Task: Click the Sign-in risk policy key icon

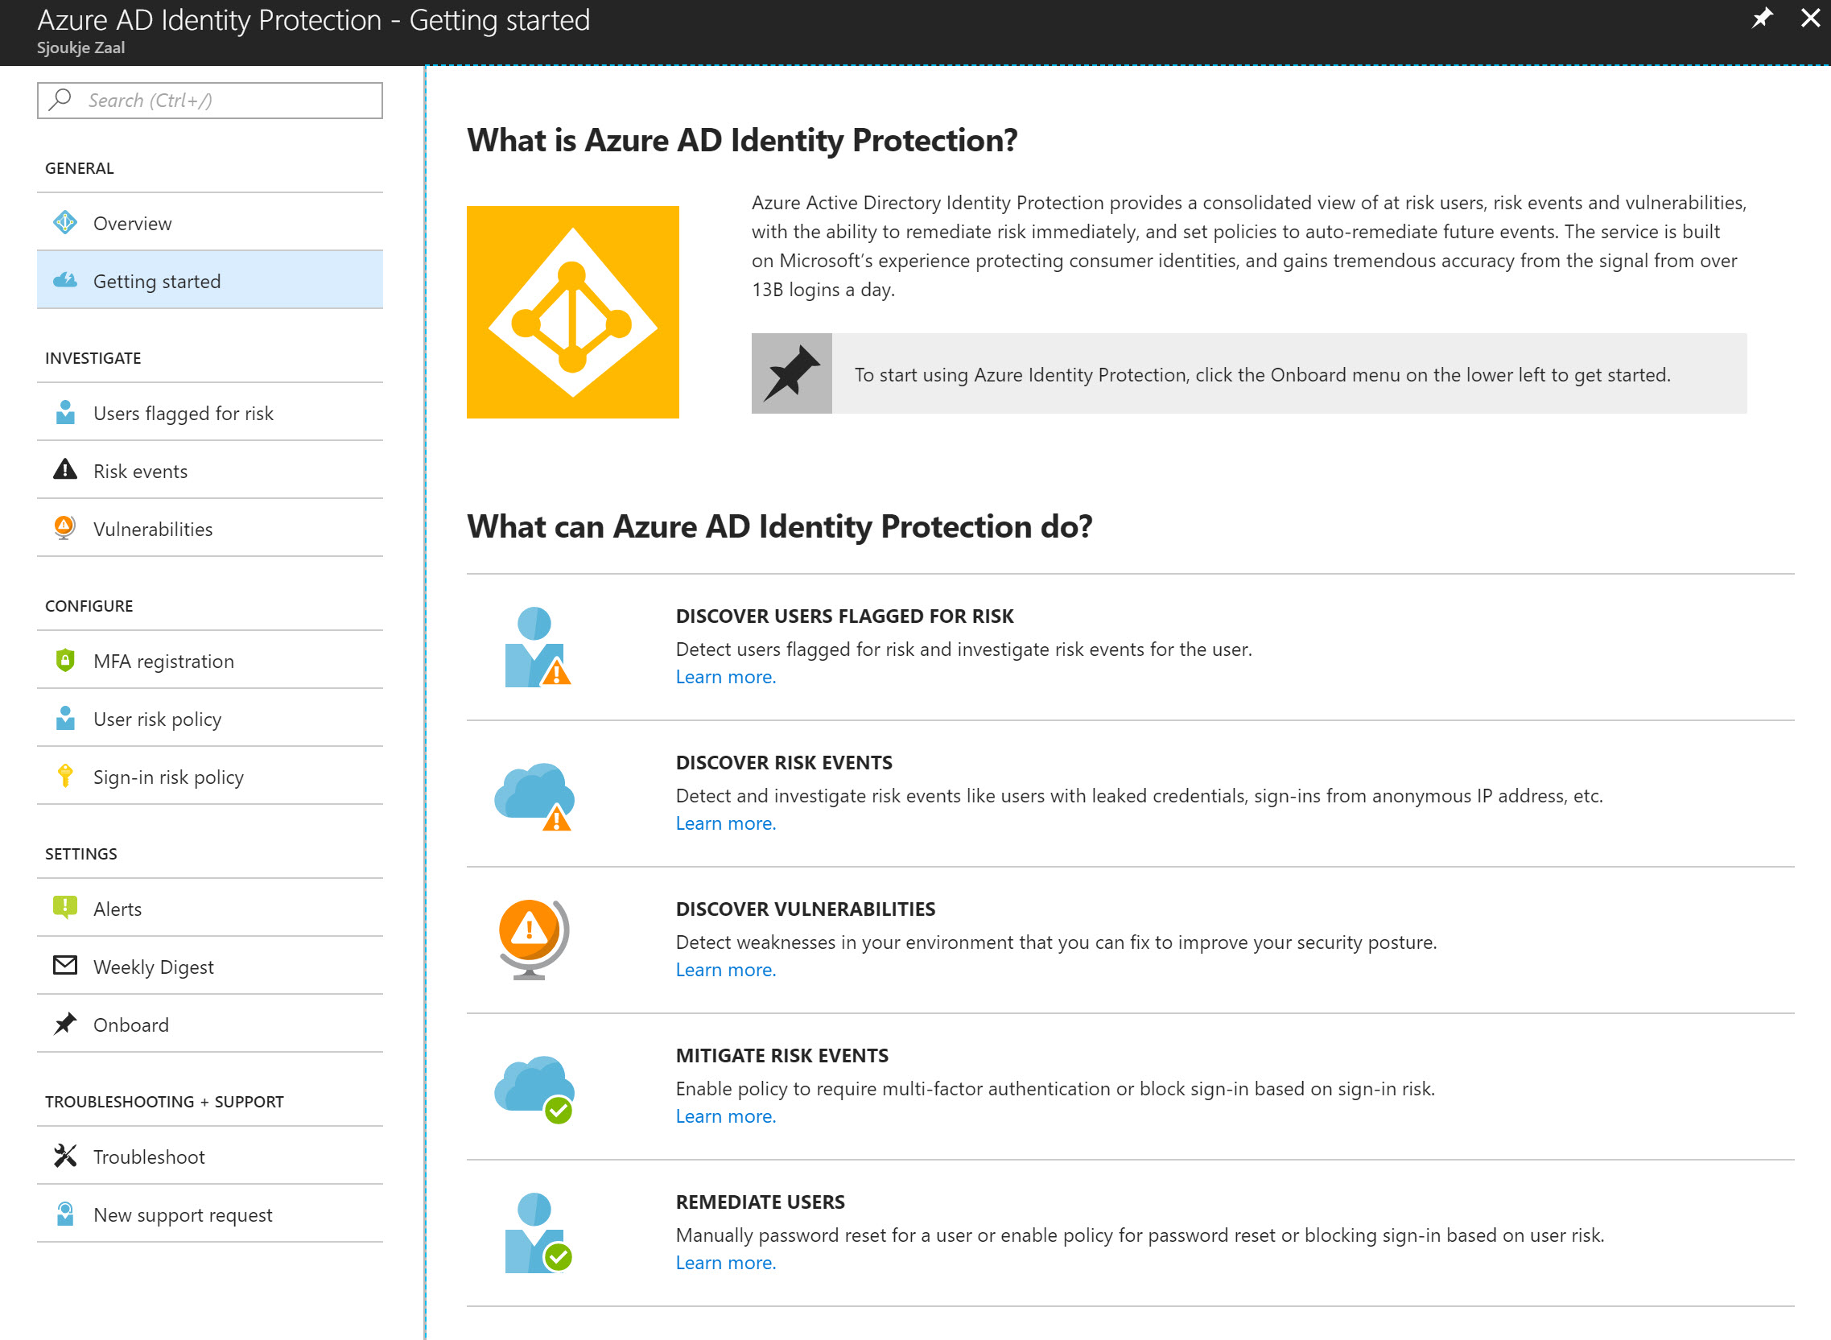Action: [65, 777]
